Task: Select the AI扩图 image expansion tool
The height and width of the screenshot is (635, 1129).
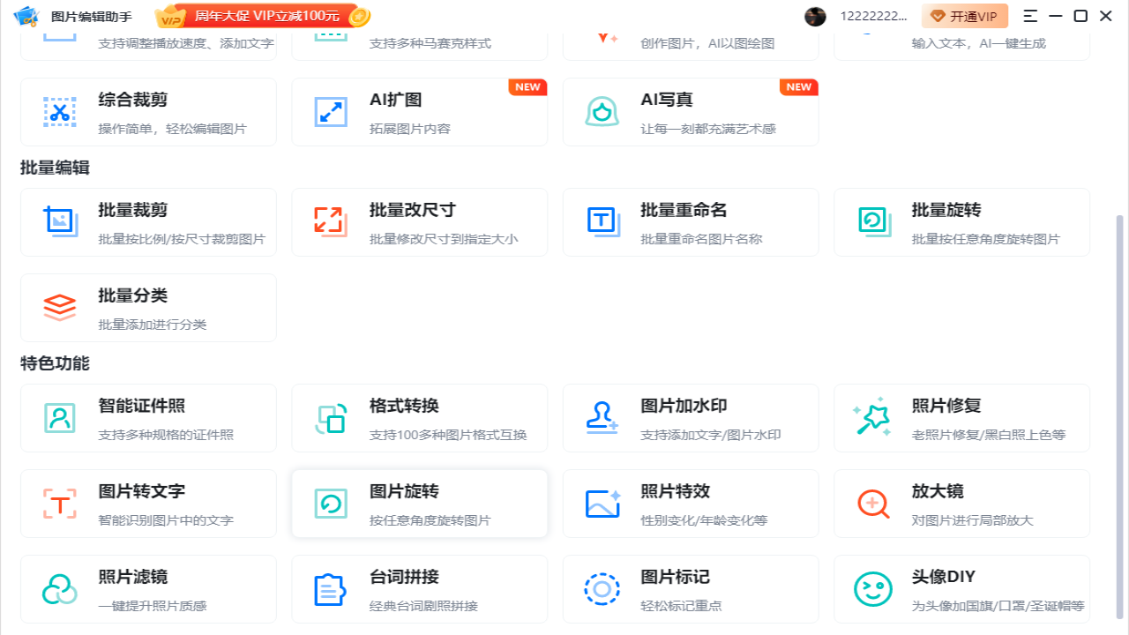Action: (420, 112)
